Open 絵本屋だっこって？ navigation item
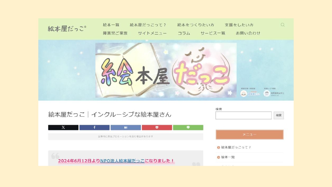332x187 pixels. 148,25
